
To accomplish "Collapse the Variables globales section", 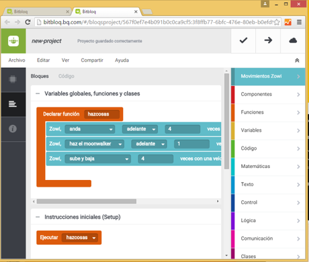I will coord(38,93).
